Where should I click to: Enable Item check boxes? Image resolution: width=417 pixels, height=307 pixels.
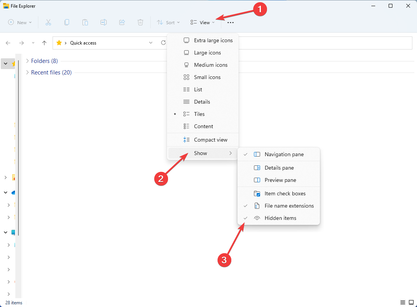[x=279, y=193]
